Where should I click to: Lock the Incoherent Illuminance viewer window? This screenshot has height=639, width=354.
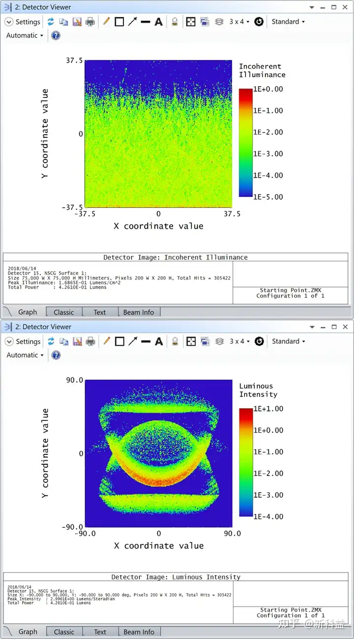pos(175,22)
